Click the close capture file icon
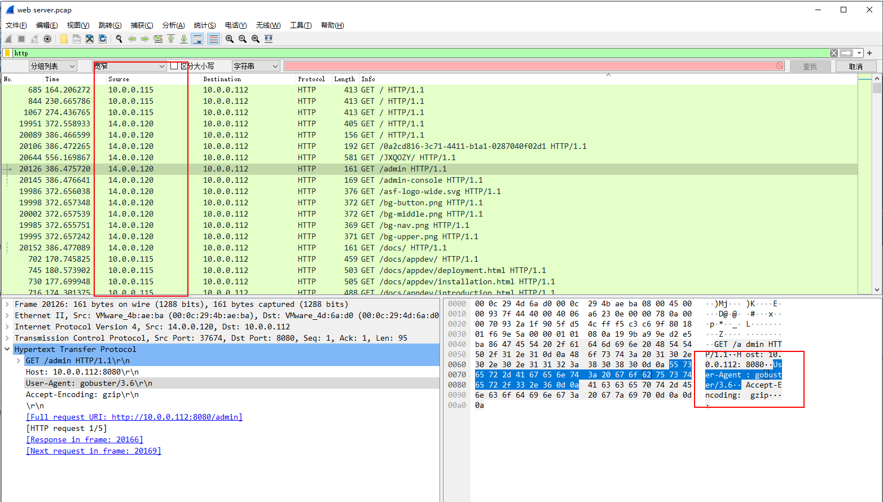This screenshot has width=883, height=502. click(x=90, y=39)
